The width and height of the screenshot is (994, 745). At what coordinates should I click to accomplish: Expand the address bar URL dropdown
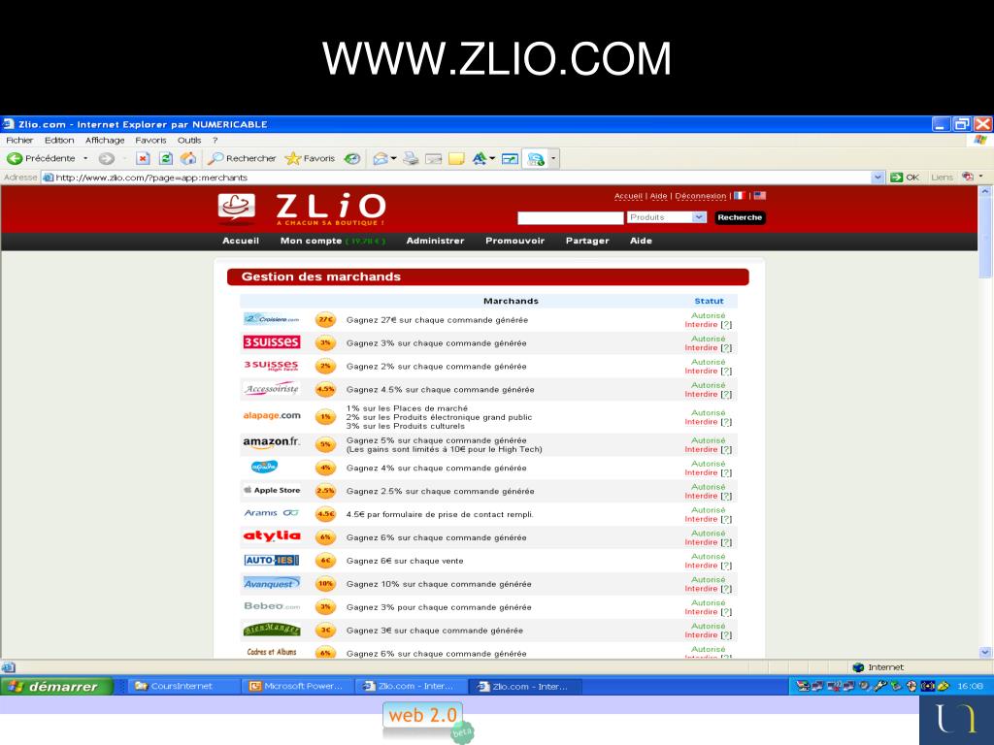pyautogui.click(x=878, y=178)
